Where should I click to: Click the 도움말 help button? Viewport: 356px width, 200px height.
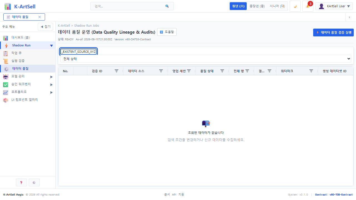(x=167, y=32)
